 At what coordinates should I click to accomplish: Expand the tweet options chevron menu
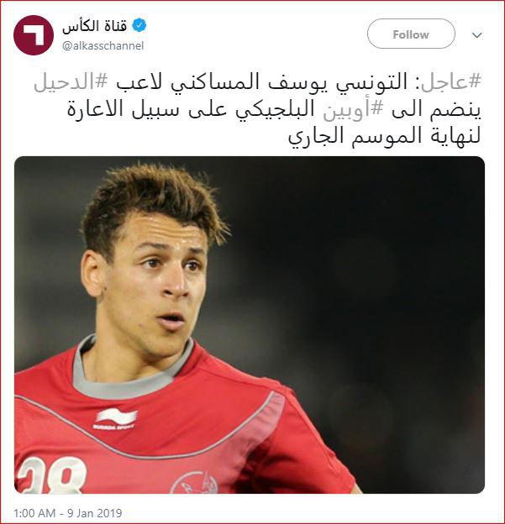point(477,34)
